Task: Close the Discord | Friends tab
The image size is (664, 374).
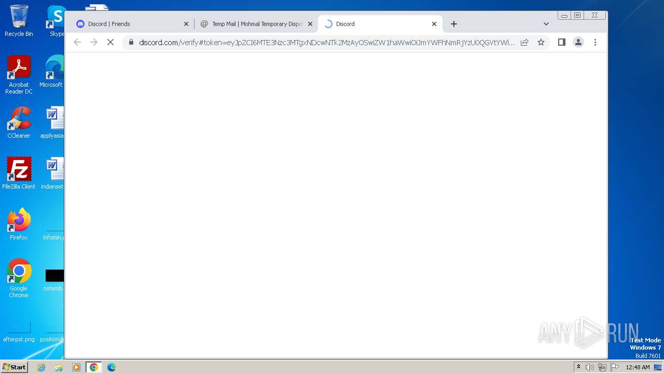Action: click(x=186, y=24)
